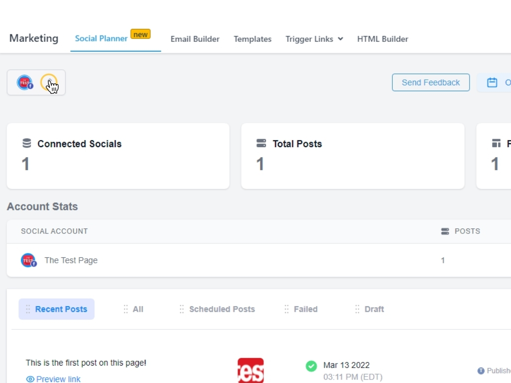The image size is (511, 383).
Task: Click the calendar icon next to Send Feedback
Action: pos(492,82)
